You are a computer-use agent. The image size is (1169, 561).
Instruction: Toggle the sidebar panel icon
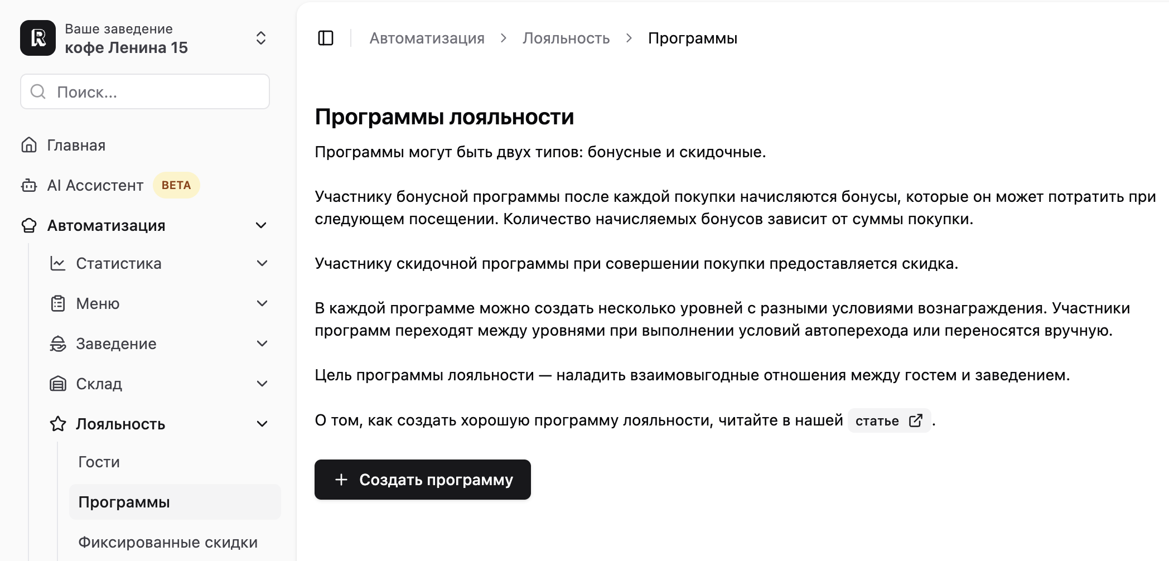coord(326,38)
